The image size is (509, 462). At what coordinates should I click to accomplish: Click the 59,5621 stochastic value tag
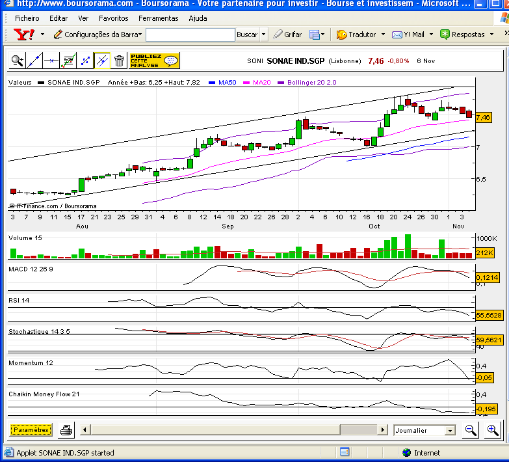(x=489, y=340)
